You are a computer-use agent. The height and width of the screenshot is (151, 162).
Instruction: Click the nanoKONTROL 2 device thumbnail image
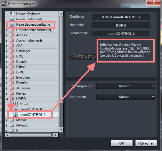click(x=83, y=56)
